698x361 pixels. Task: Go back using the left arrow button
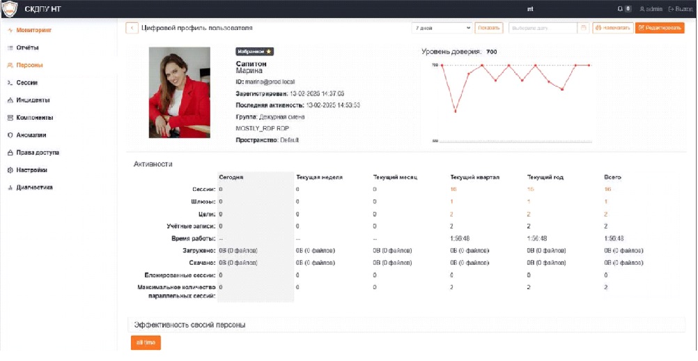click(132, 29)
